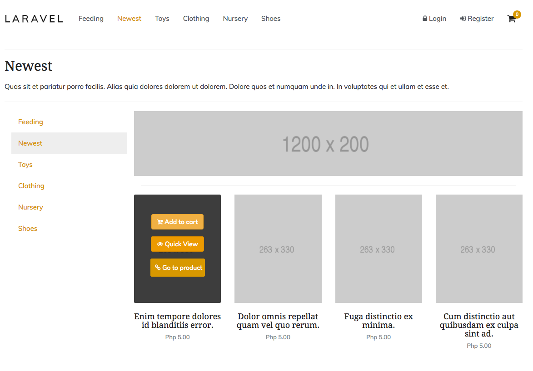Click the 'Quas sit et pariatur' category description
The height and width of the screenshot is (371, 533).
227,87
